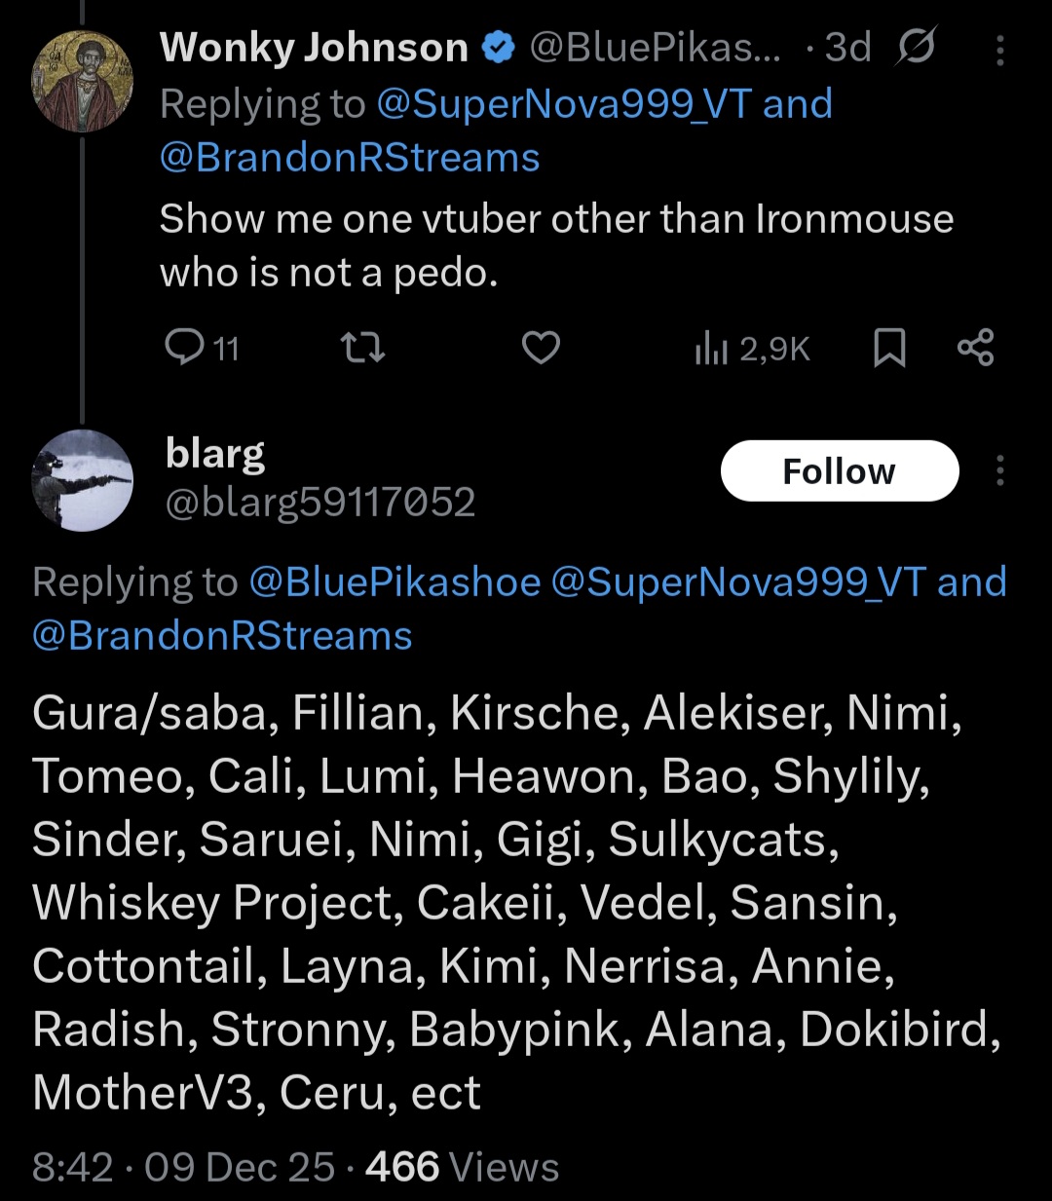Open blarg's profile avatar
This screenshot has width=1052, height=1201.
click(x=82, y=480)
